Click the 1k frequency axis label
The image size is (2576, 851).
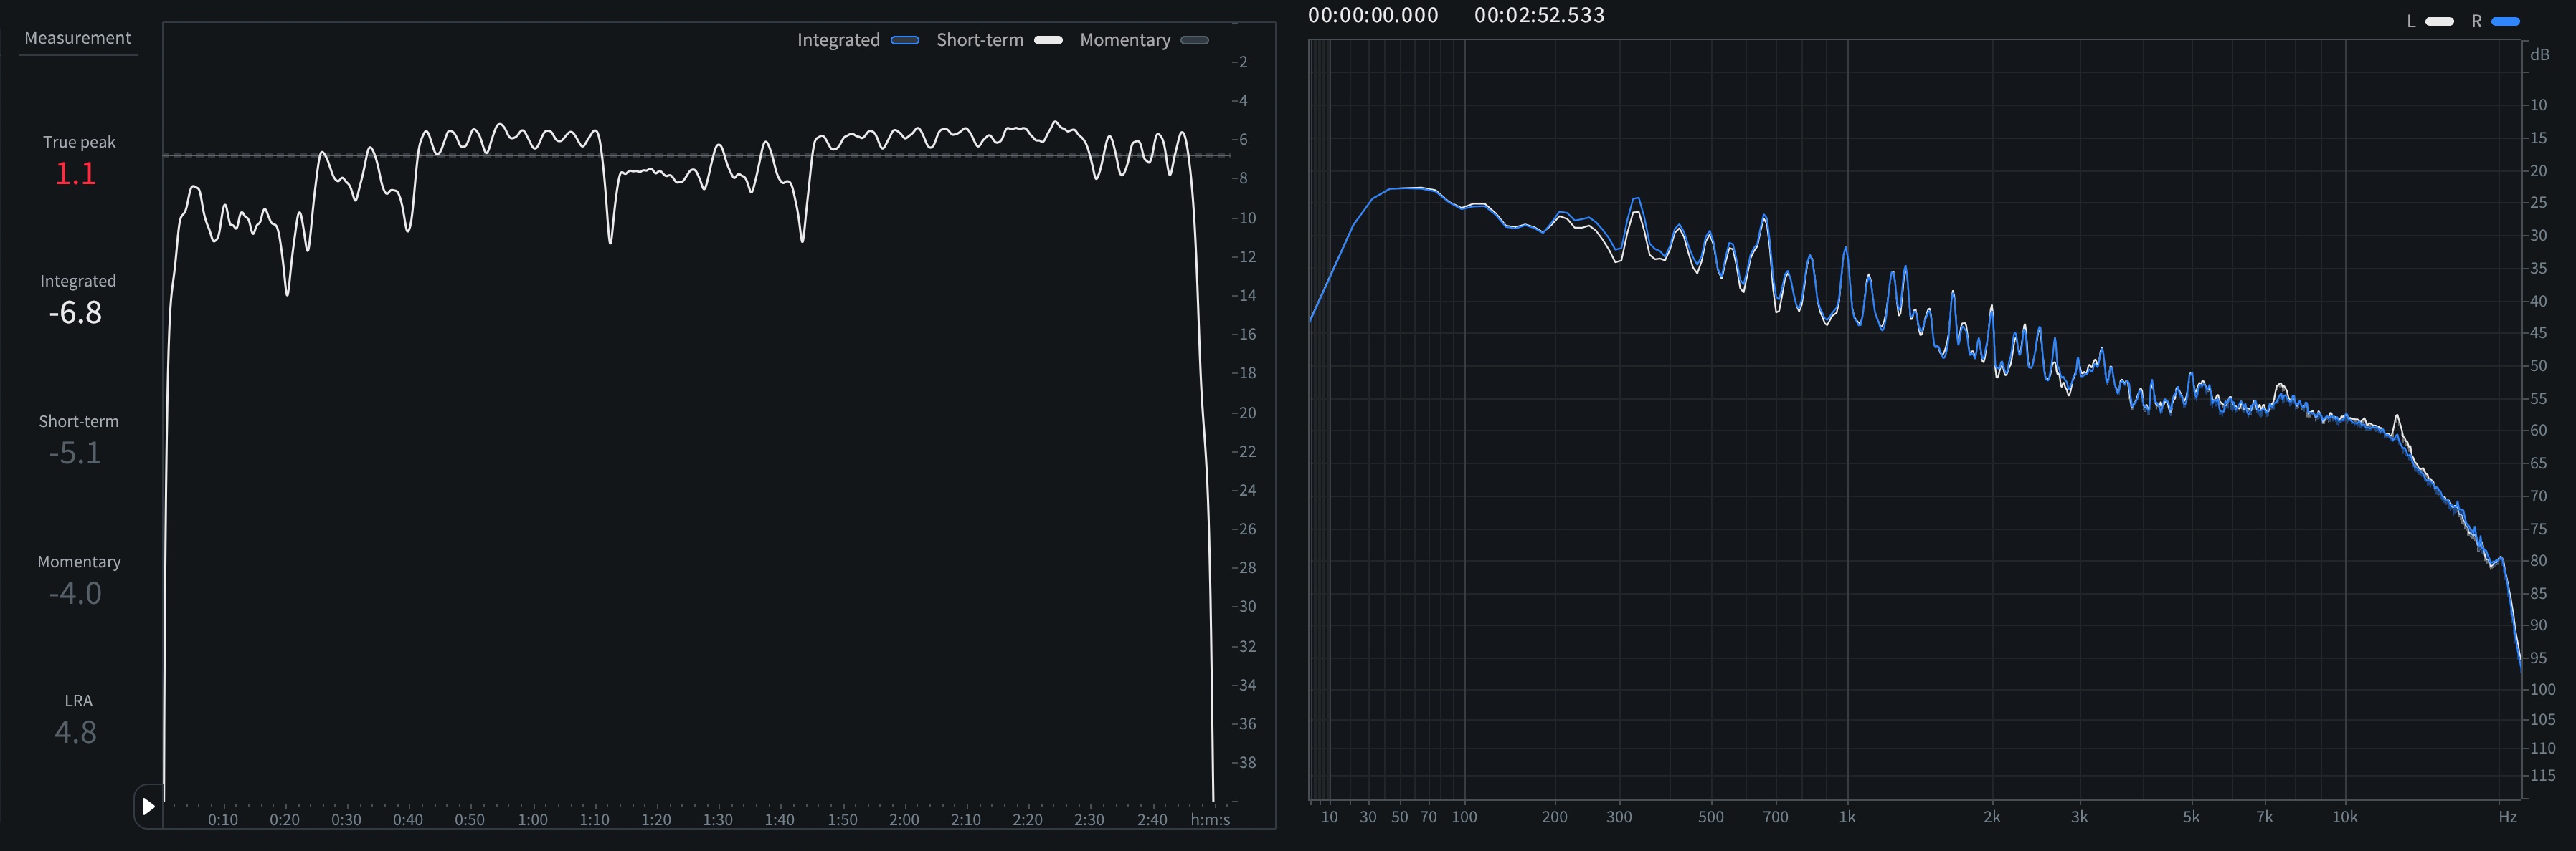pyautogui.click(x=1847, y=817)
